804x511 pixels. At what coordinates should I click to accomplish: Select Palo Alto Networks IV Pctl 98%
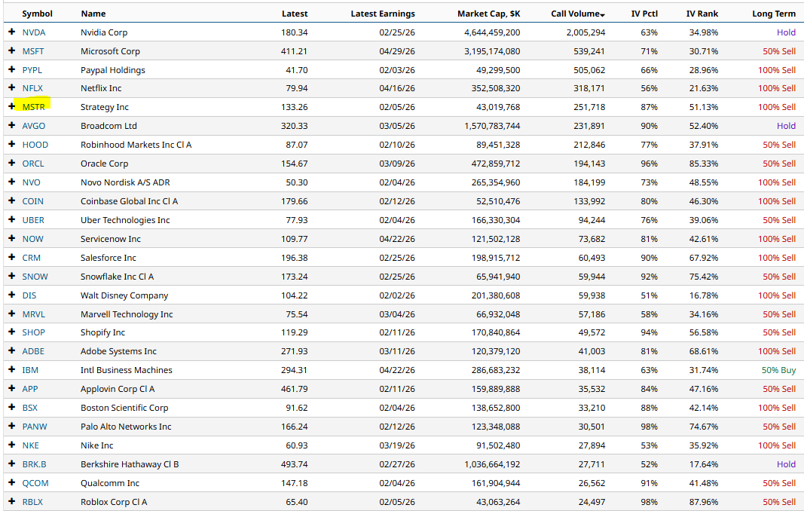(649, 427)
